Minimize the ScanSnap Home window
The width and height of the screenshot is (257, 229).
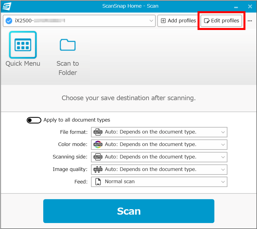236,7
